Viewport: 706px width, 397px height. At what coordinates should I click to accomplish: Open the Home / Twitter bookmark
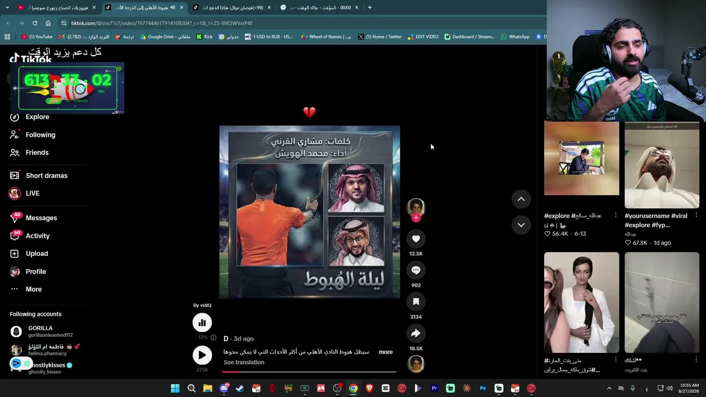point(379,37)
